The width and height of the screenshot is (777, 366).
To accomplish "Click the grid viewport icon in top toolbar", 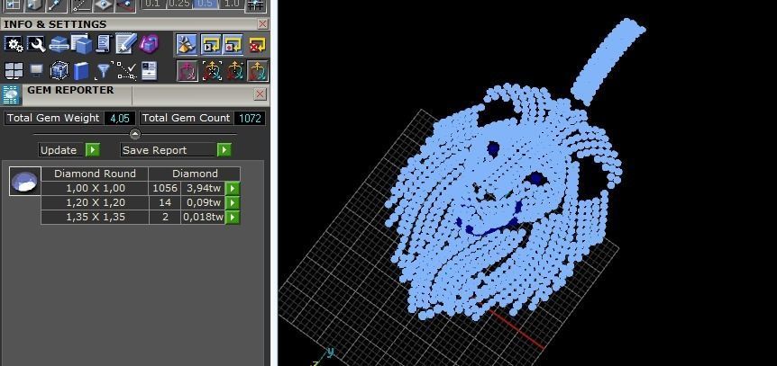I will 14,5.
